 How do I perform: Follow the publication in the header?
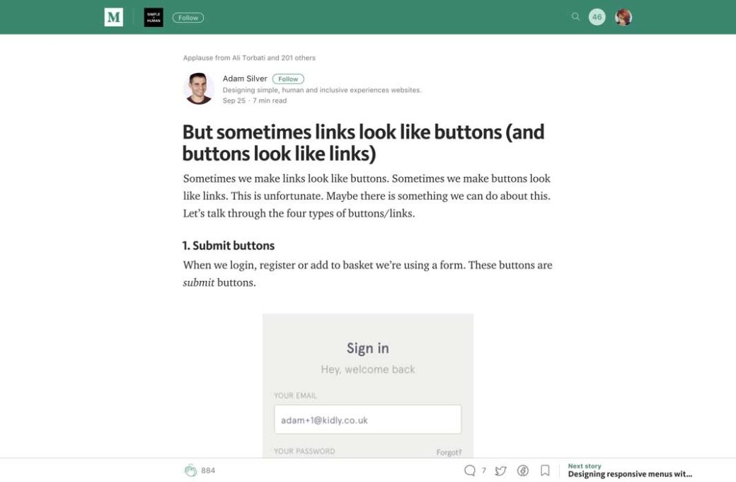click(188, 18)
